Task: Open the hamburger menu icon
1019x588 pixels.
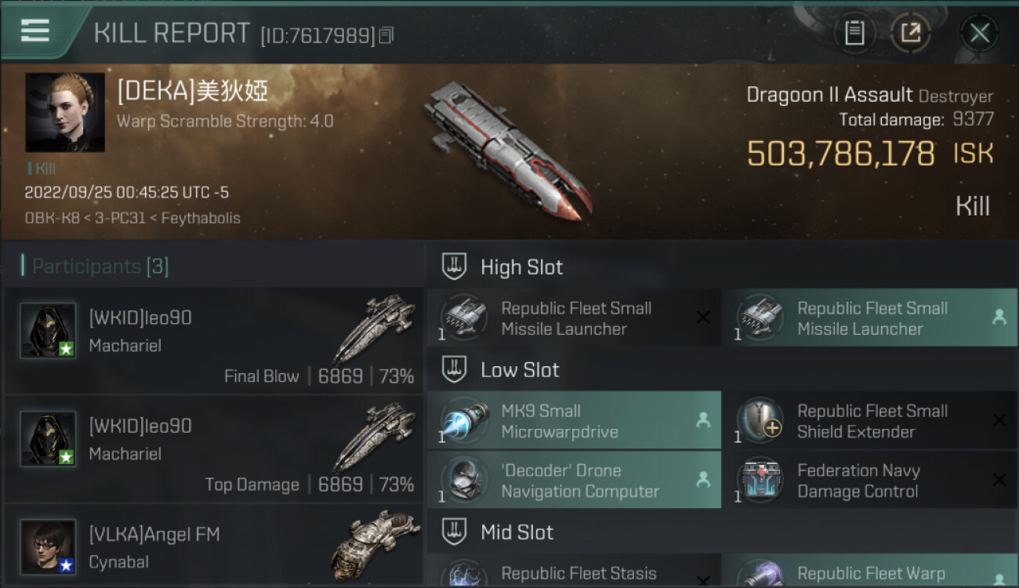Action: coord(35,31)
